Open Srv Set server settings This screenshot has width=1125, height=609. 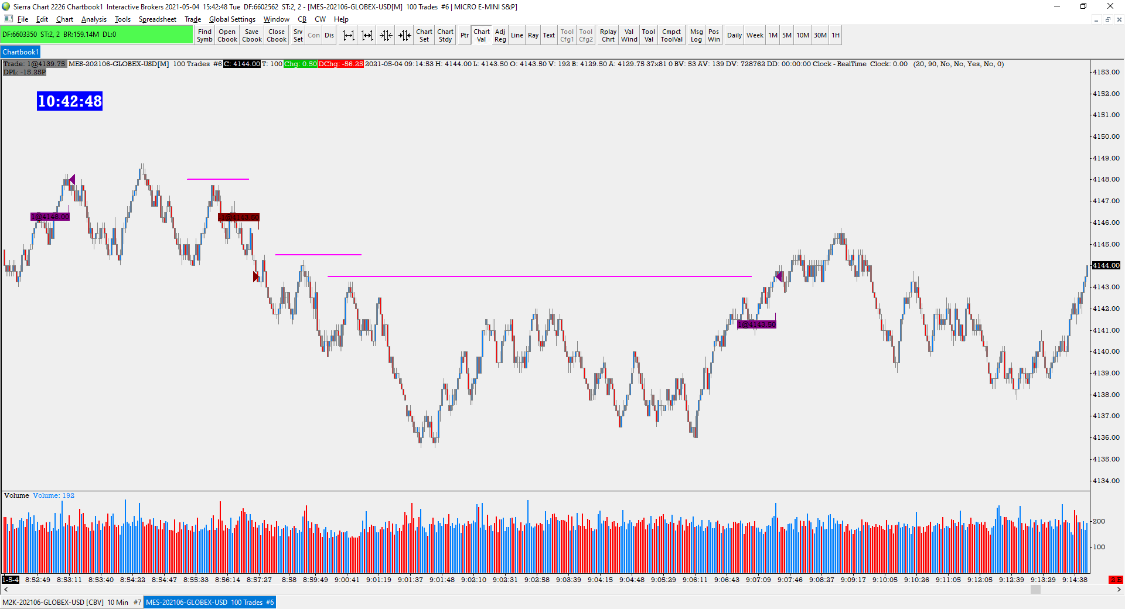(x=298, y=35)
